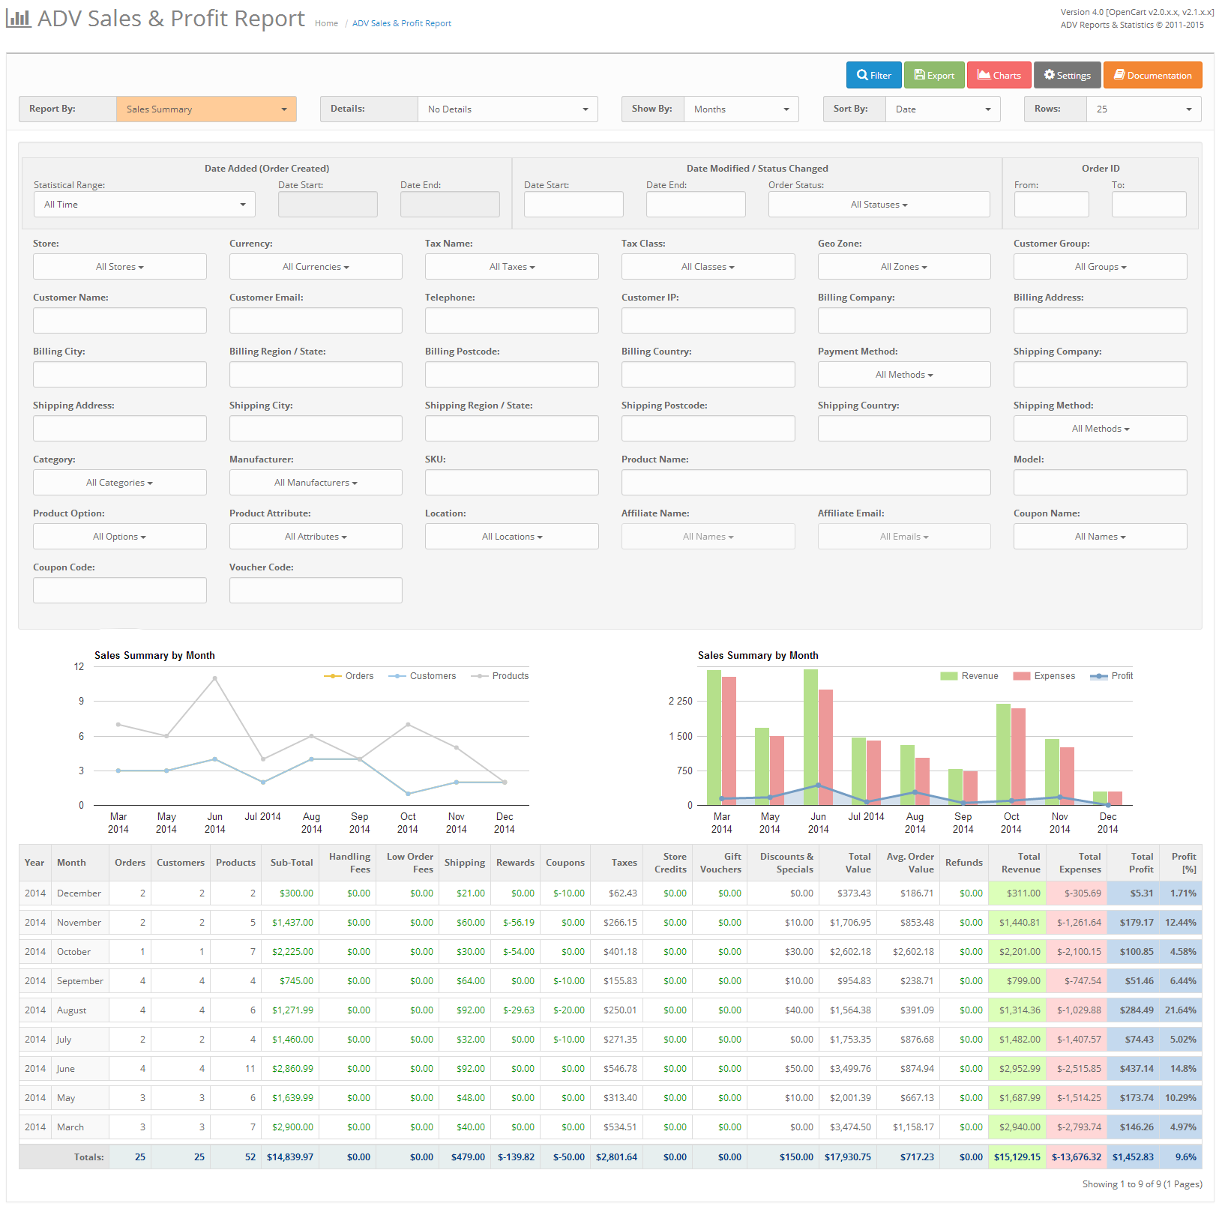Viewport: 1219px width, 1206px height.
Task: Click the Voucher Code input field
Action: [316, 591]
